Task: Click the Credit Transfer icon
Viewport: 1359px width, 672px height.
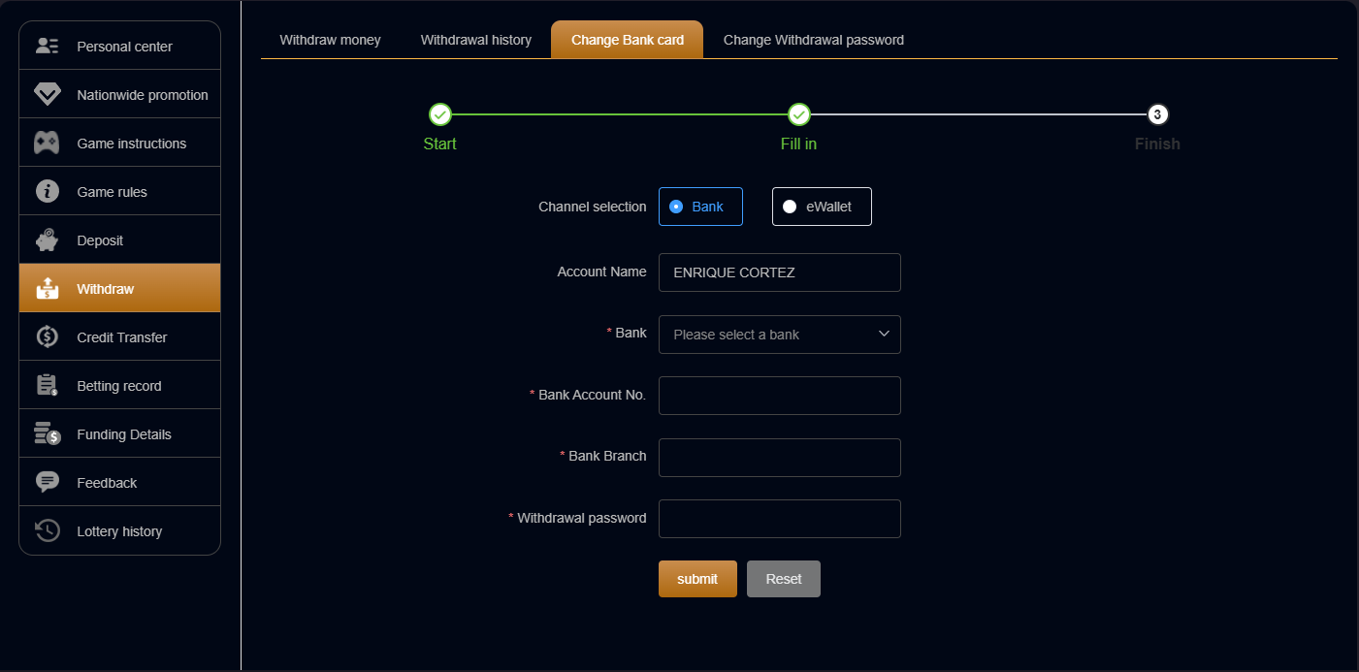Action: 47,336
